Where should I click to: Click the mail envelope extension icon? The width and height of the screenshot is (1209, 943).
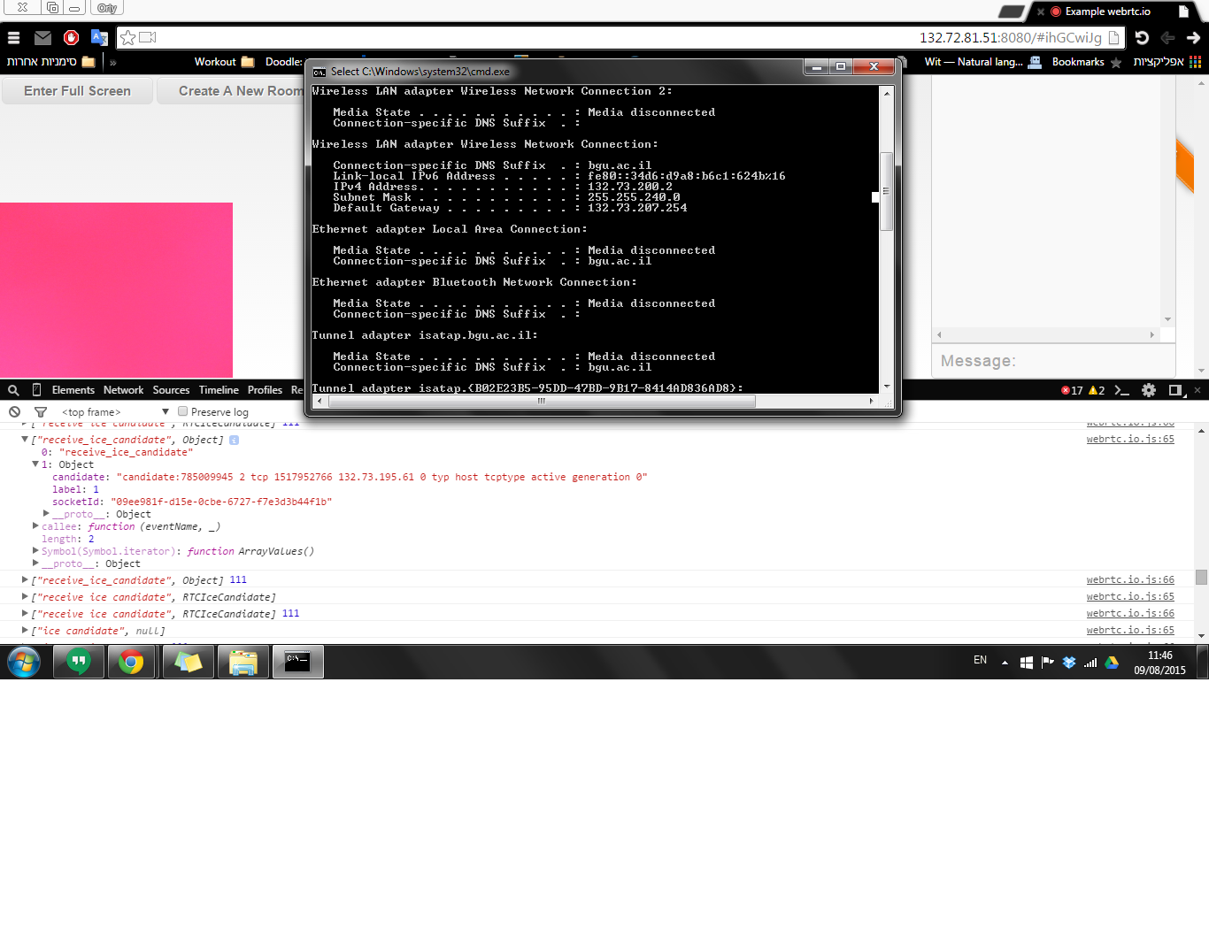coord(42,38)
